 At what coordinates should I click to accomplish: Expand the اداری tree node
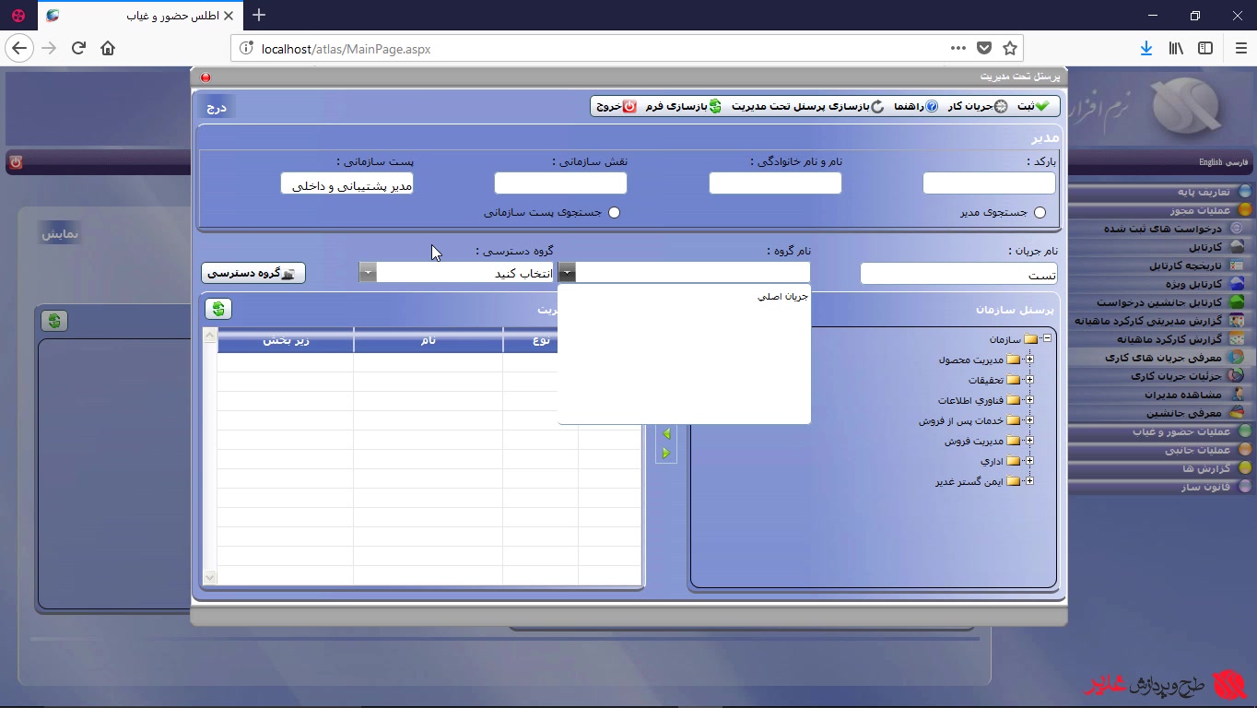tap(1029, 461)
